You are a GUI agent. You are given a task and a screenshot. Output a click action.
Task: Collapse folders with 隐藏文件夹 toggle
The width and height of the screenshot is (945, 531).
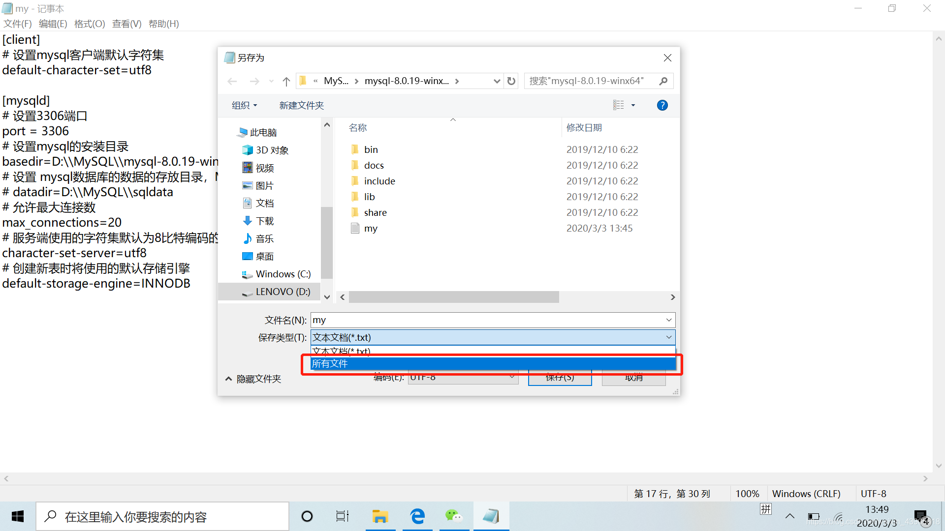[253, 379]
